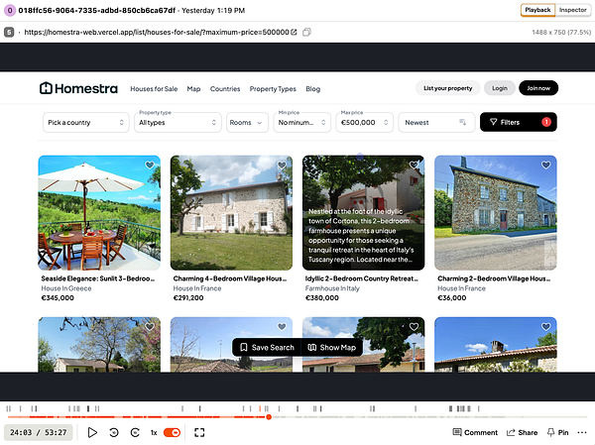Toggle heart on second-row third listing

[414, 327]
